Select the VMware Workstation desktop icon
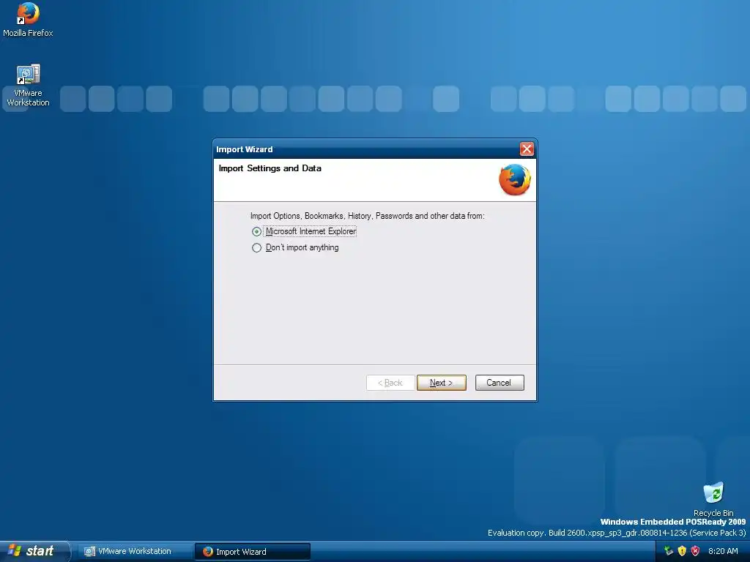Screen dimensions: 750x562 click(28, 85)
